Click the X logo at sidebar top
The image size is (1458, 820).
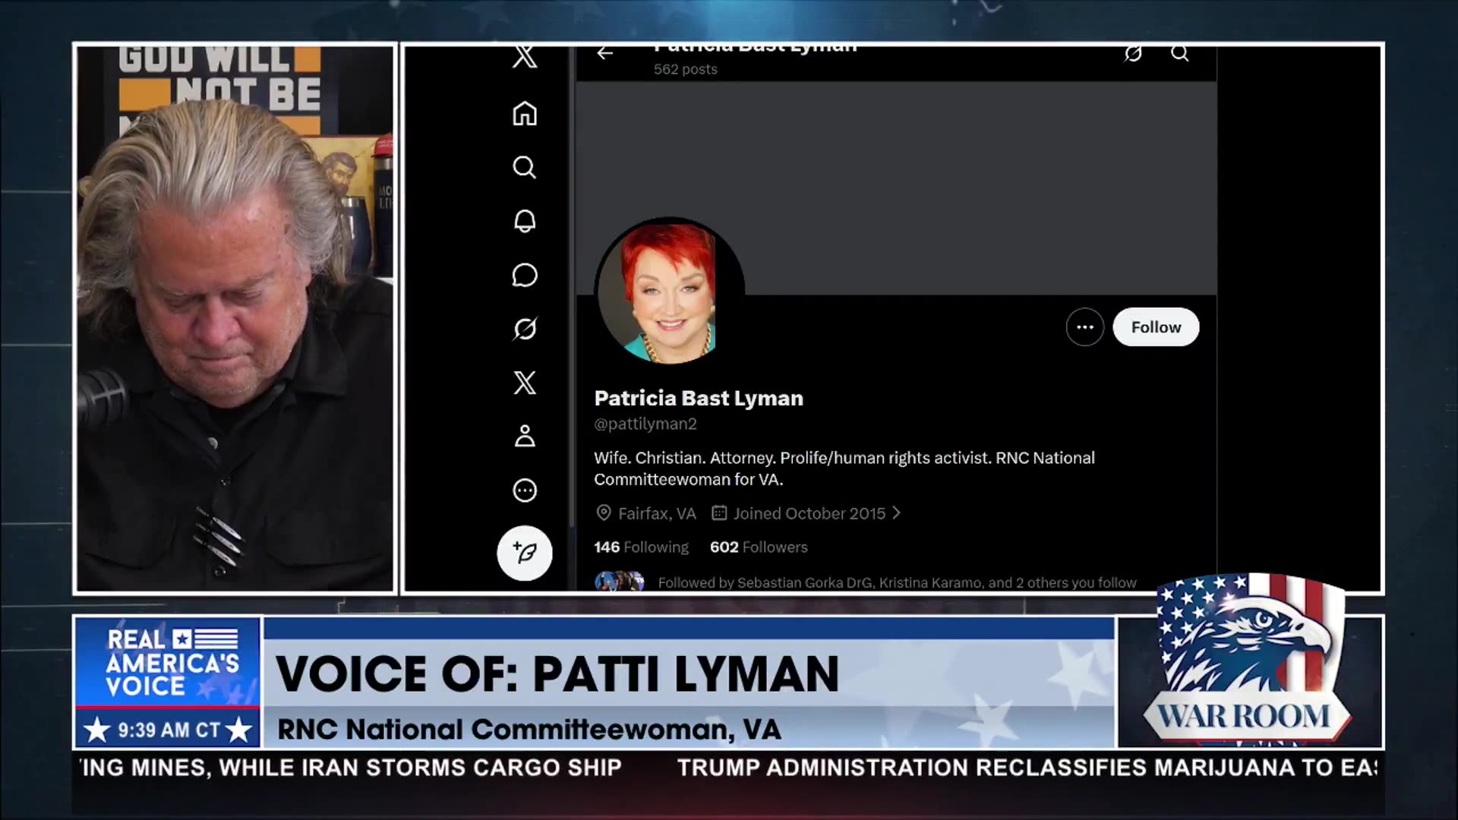click(525, 58)
